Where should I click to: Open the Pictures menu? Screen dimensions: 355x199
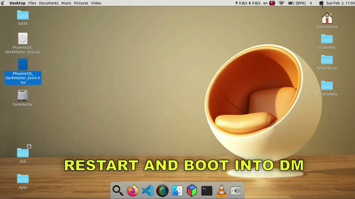[81, 3]
